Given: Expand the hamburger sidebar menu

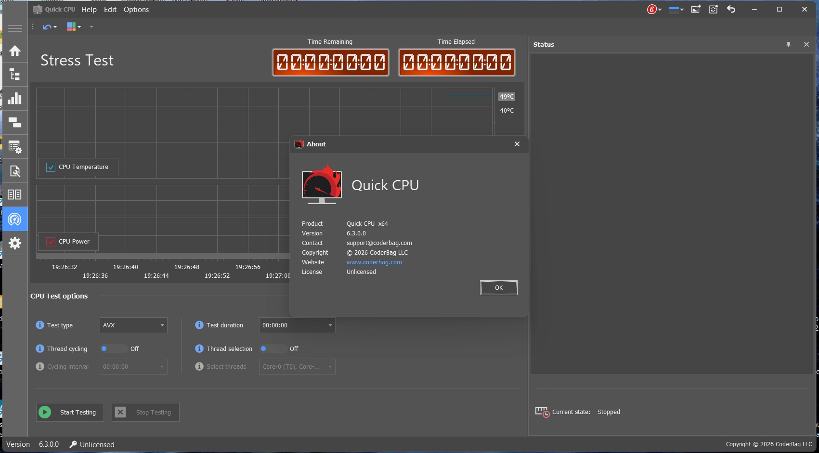Looking at the screenshot, I should (15, 28).
